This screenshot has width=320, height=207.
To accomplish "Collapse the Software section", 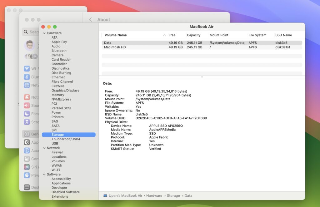I will (44, 174).
